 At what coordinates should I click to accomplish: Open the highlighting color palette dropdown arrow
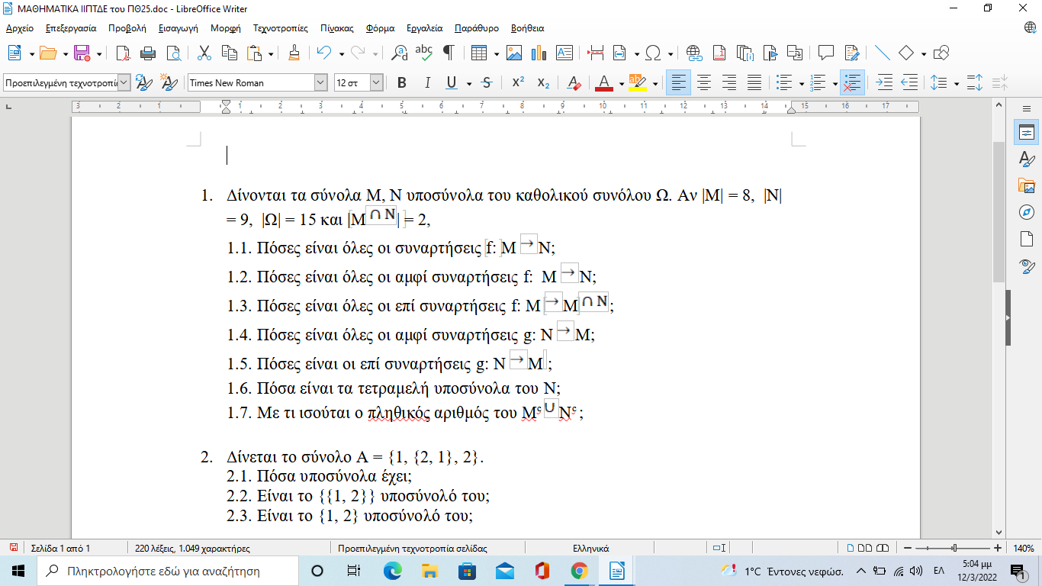654,83
